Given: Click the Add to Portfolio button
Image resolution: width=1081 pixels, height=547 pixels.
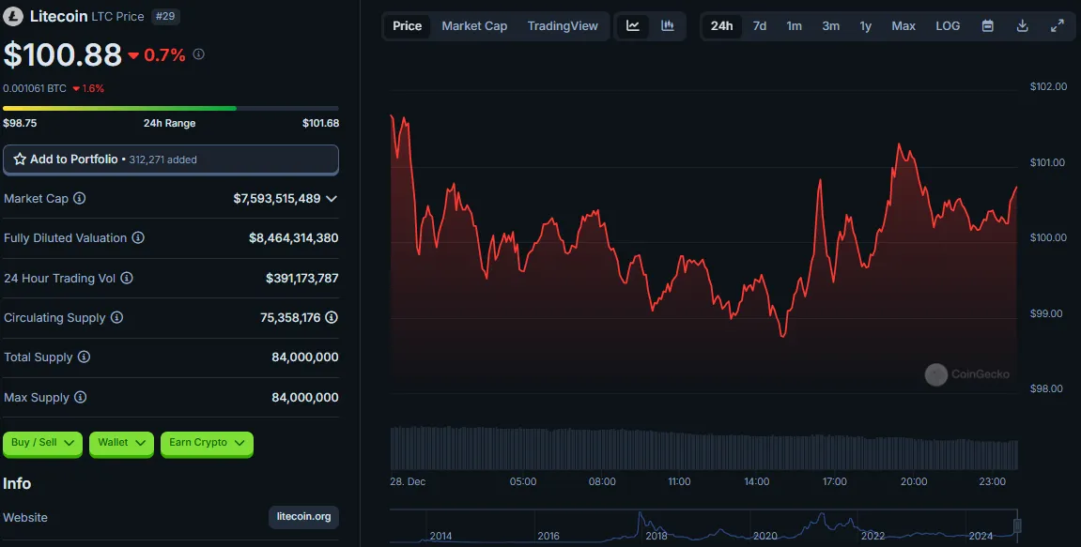Looking at the screenshot, I should coord(171,160).
